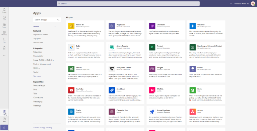
Task: Expand the Home chevron arrow
Action: click(x=55, y=26)
